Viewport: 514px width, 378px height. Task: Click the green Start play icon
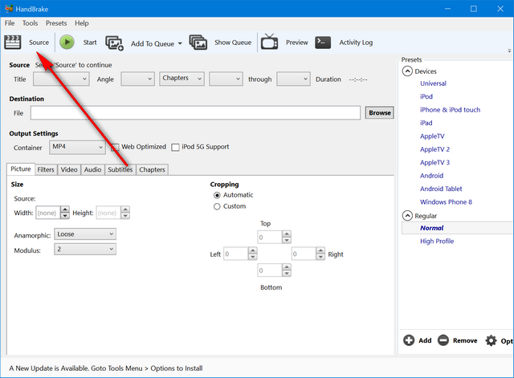(x=67, y=43)
